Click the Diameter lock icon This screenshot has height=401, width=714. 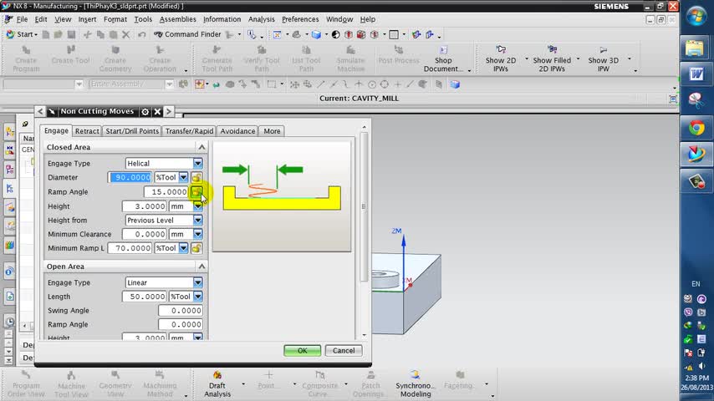tap(196, 178)
